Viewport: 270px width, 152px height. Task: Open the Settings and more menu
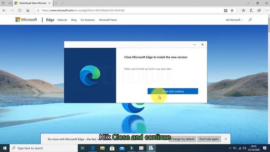267,10
